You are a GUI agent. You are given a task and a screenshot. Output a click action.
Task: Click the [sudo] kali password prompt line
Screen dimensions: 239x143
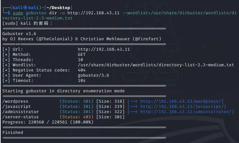[x=27, y=23]
